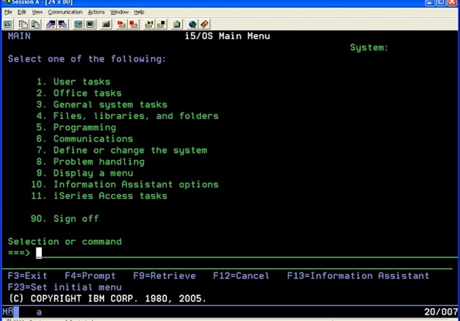
Task: Select option 3. General system tasks
Action: [101, 104]
